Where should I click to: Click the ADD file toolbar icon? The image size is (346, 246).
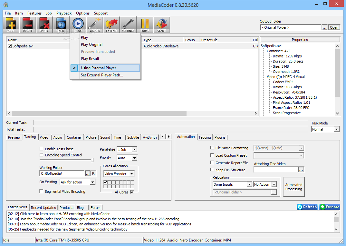point(11,25)
